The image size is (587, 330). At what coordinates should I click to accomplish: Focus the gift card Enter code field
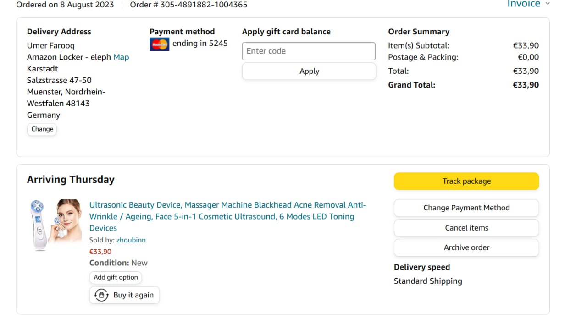pos(309,51)
